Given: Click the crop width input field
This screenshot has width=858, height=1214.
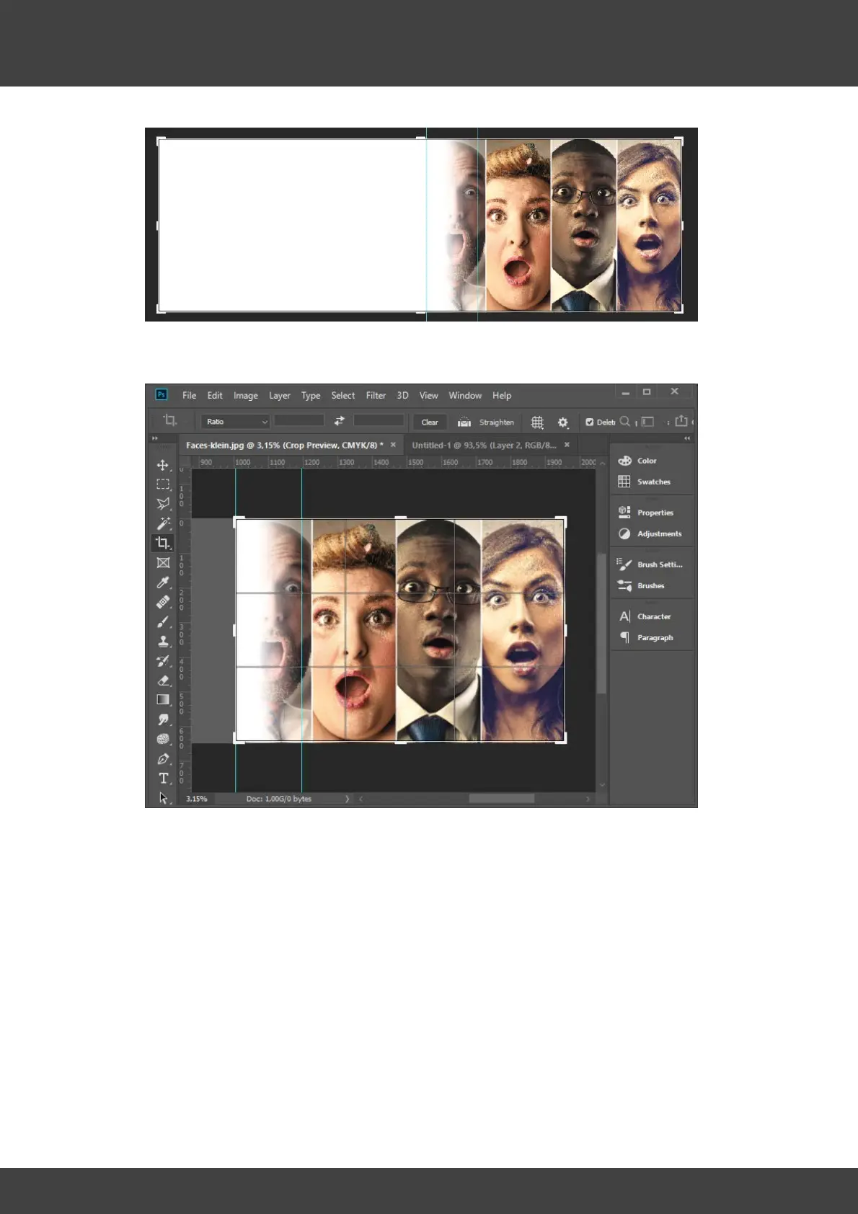Looking at the screenshot, I should [x=299, y=421].
